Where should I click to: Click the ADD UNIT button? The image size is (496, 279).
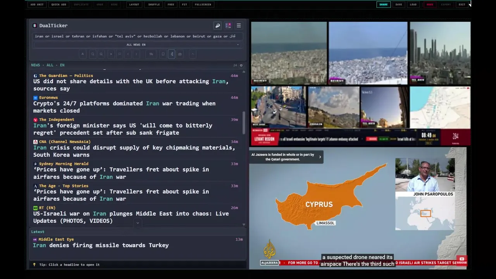tap(37, 5)
